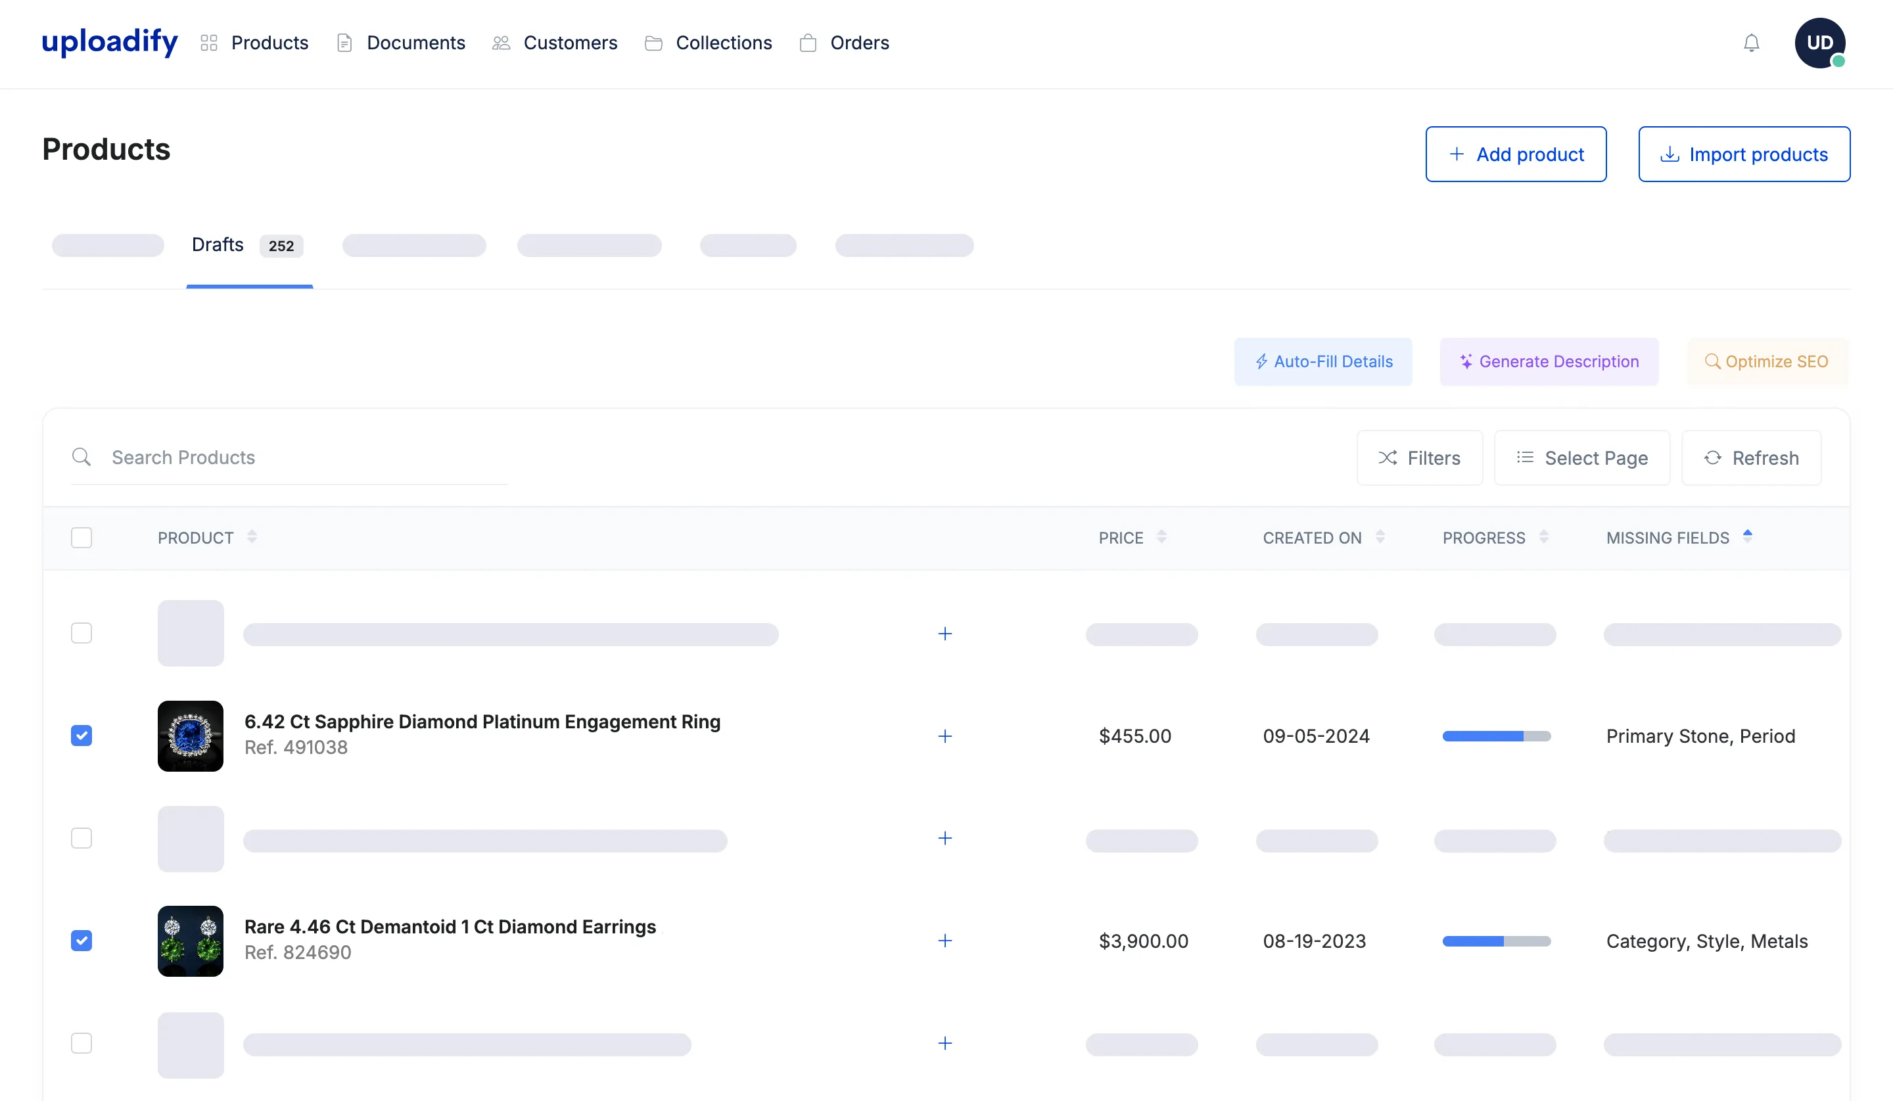Select the Customers people icon

(500, 43)
